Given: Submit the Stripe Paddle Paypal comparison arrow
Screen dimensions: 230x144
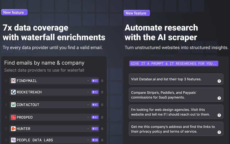Looking at the screenshot, I should tap(219, 98).
